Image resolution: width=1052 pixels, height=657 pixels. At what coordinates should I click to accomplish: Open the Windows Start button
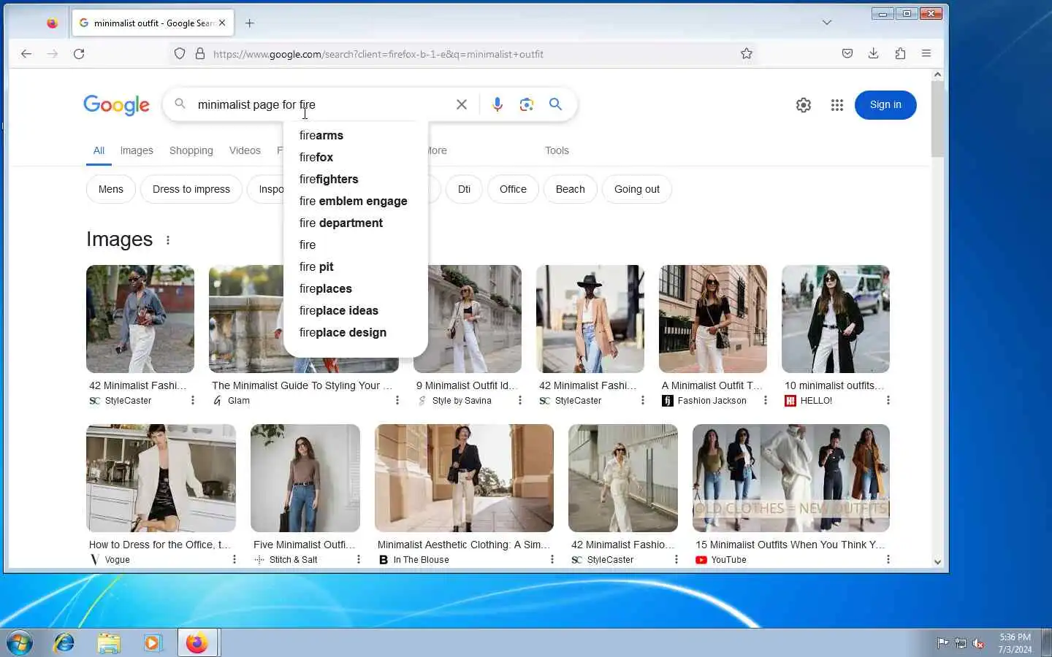[20, 643]
